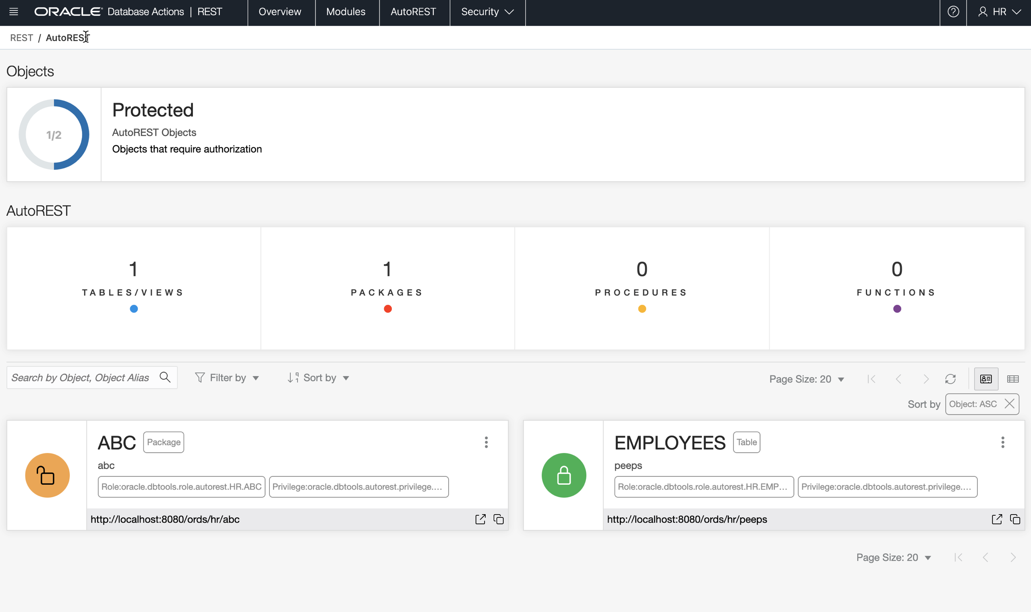
Task: Select the Functions count tile
Action: 897,288
